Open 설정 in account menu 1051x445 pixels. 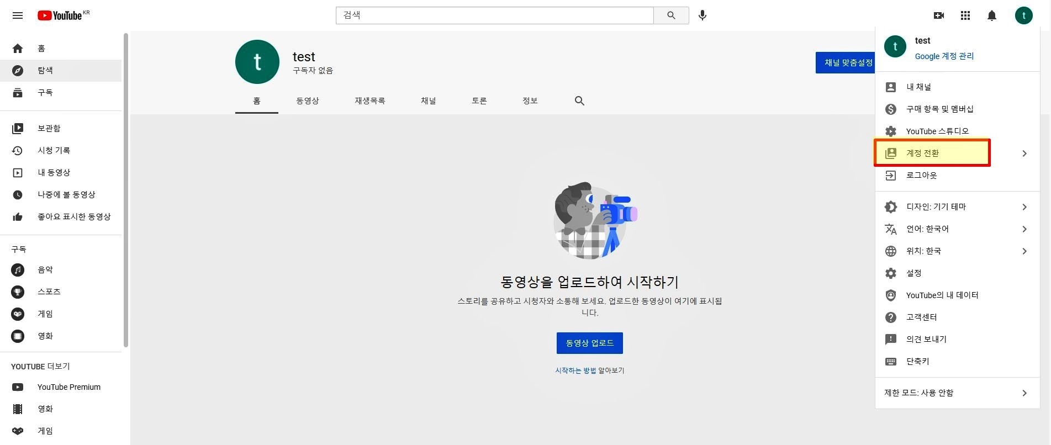[x=958, y=273]
